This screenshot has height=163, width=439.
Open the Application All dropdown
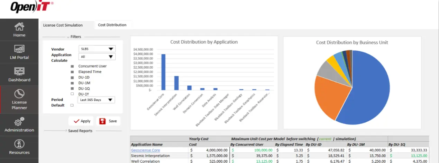[97, 57]
